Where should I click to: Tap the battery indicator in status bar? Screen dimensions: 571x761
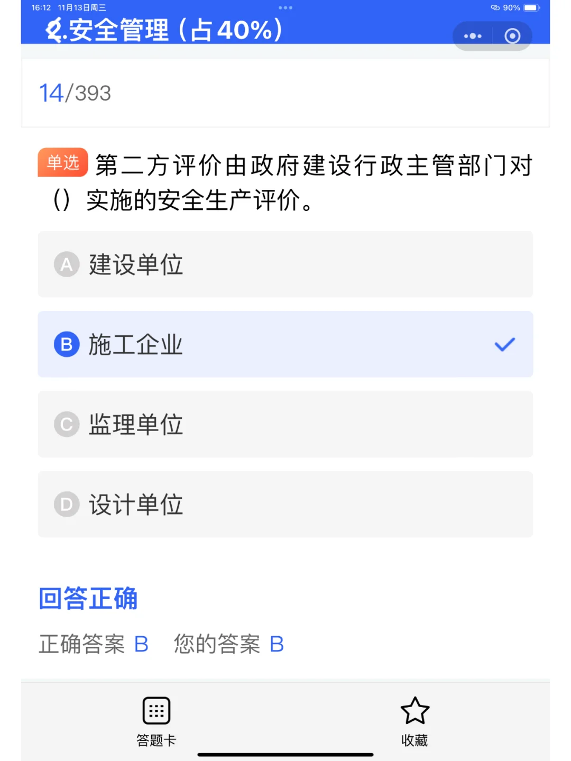531,8
